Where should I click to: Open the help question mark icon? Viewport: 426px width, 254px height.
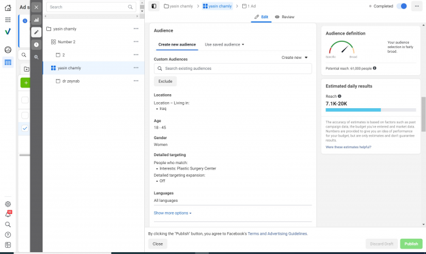click(x=8, y=235)
